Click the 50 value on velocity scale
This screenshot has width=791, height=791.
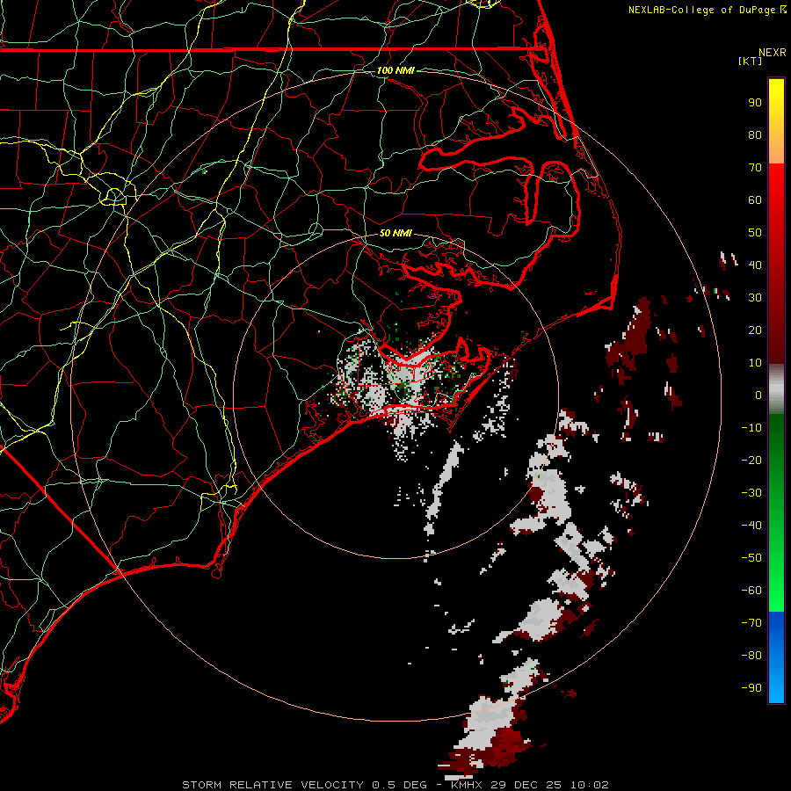(755, 233)
